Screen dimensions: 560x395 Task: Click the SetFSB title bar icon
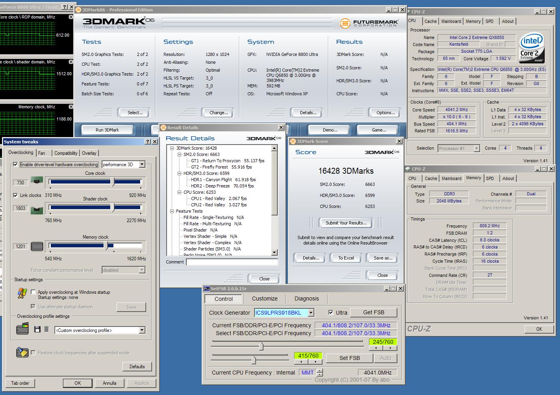click(x=207, y=289)
